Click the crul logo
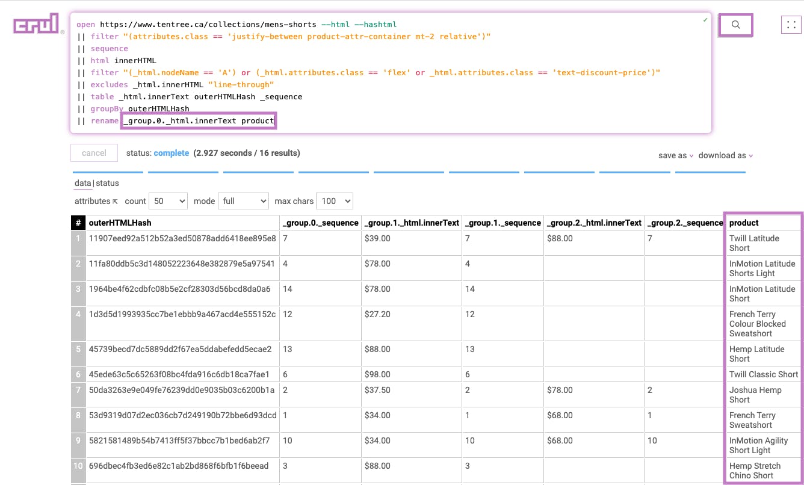The image size is (804, 485). pyautogui.click(x=37, y=24)
